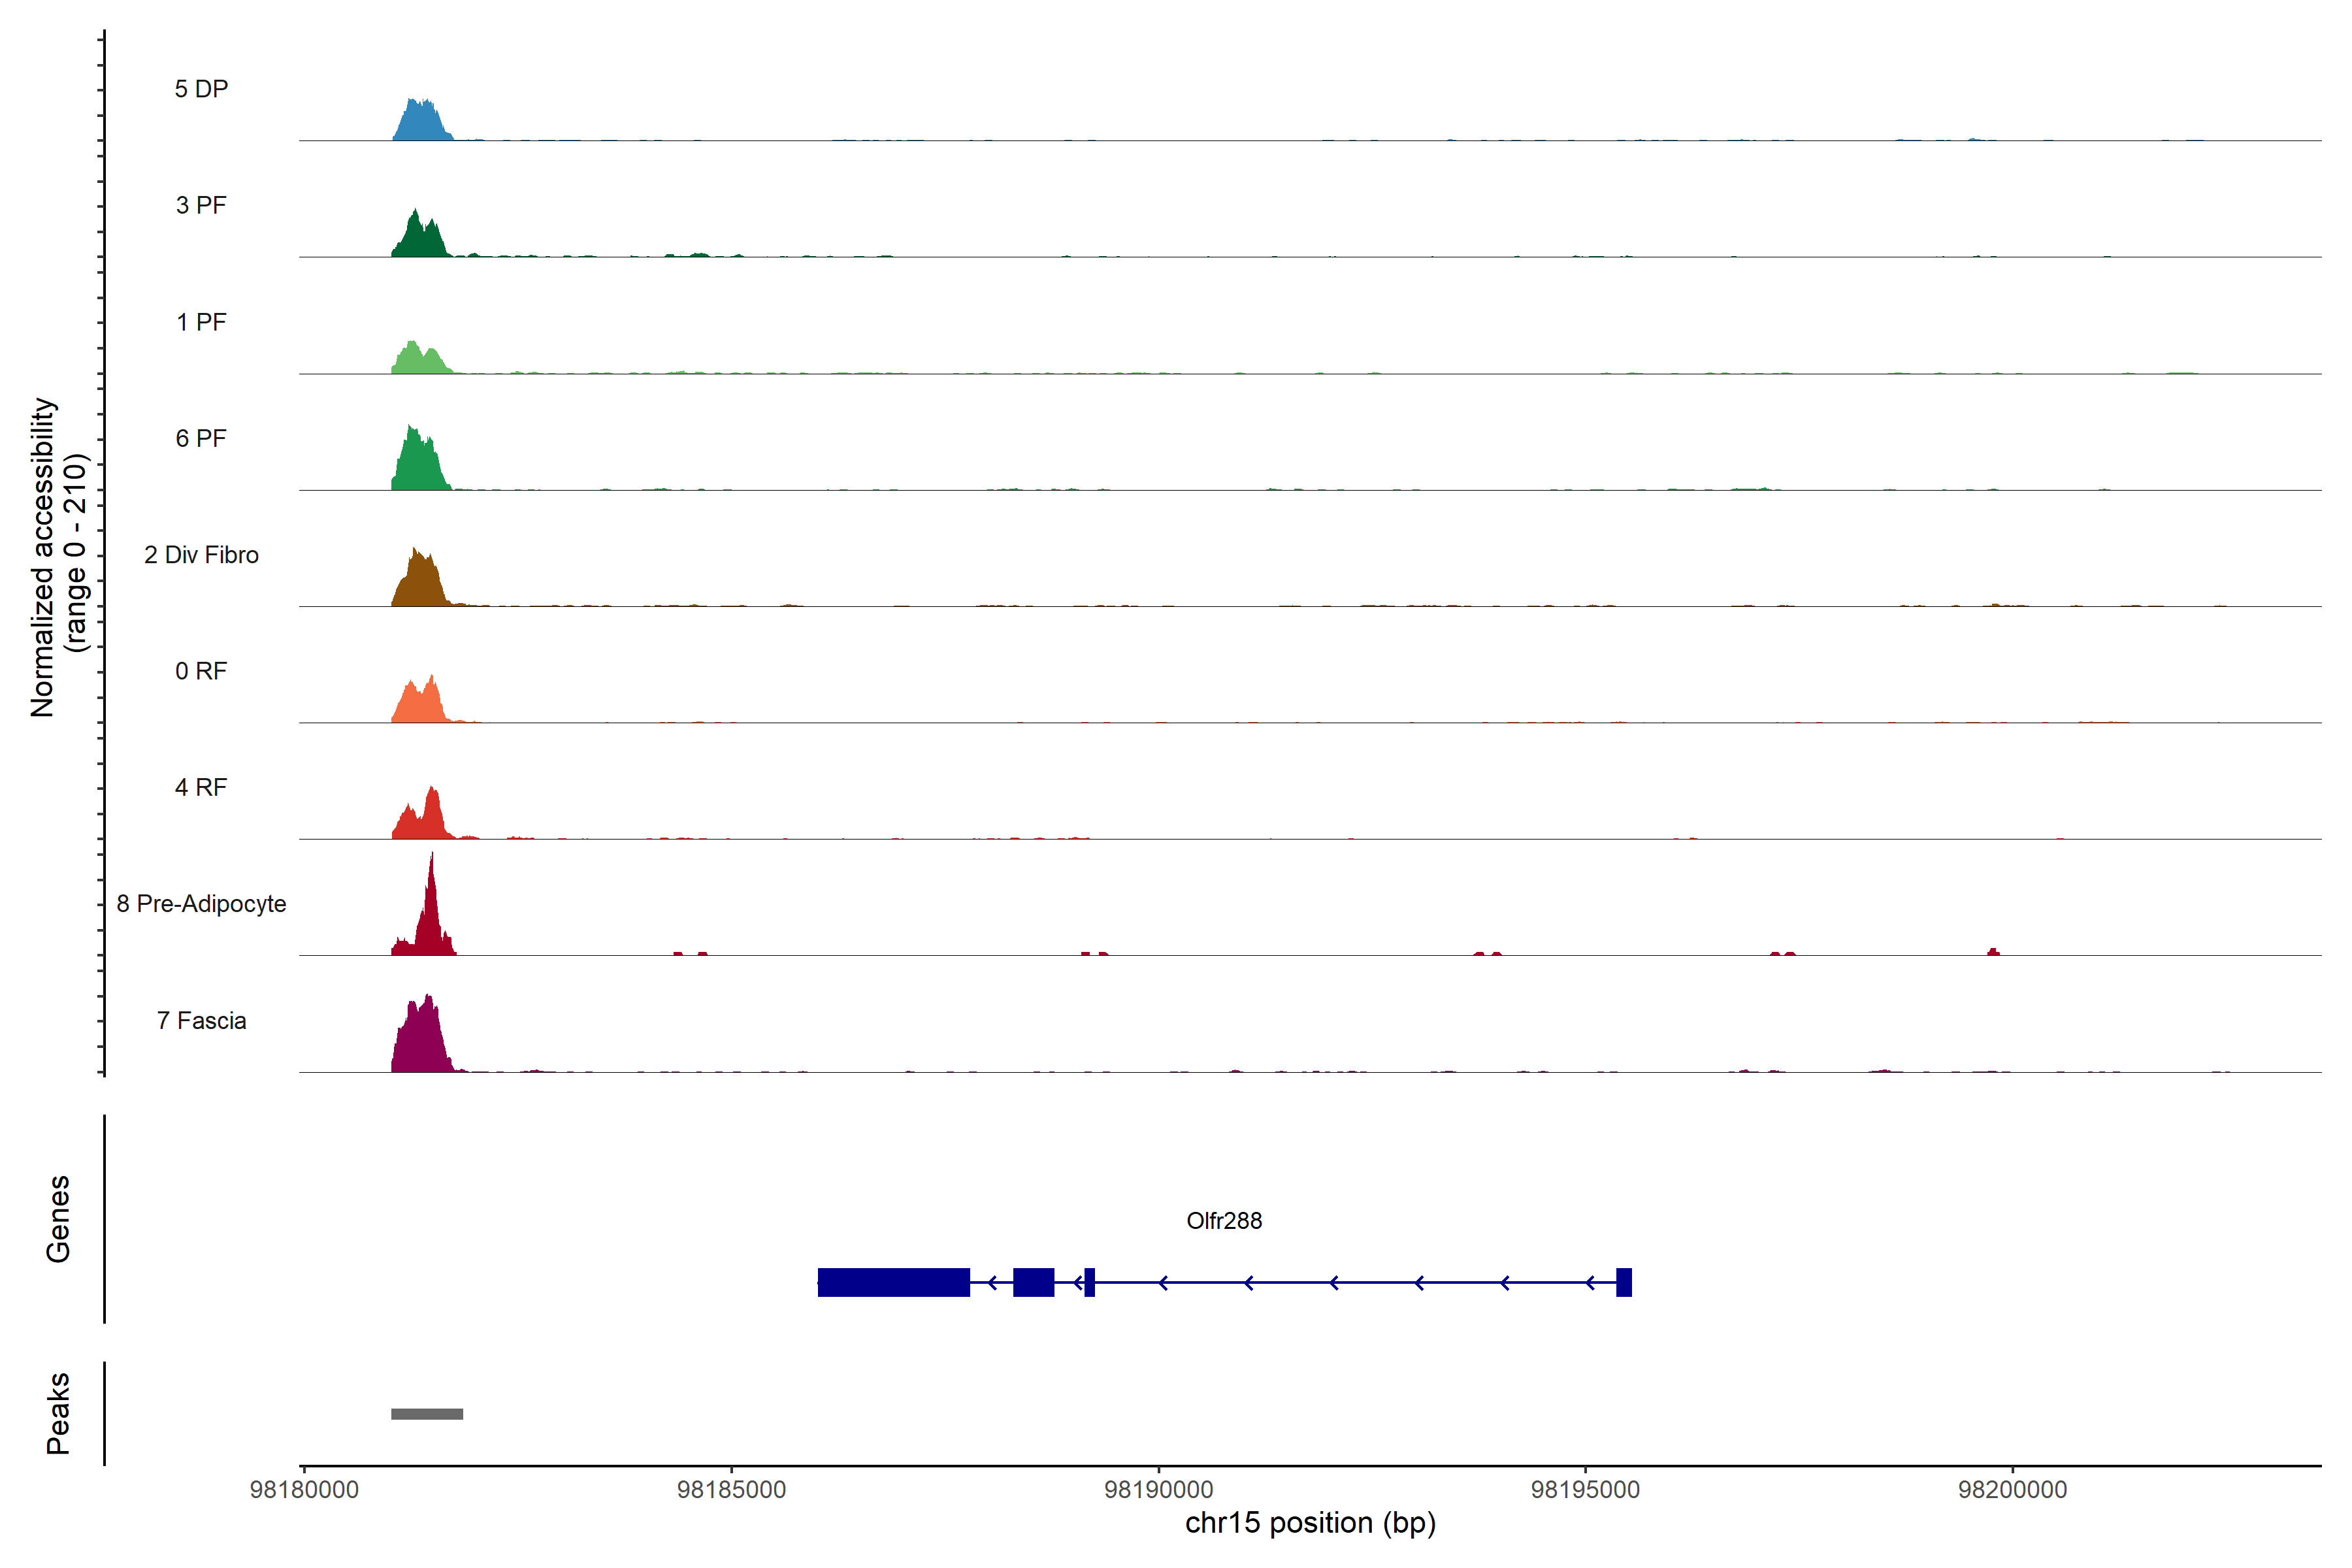Click the chr15 position axis title
Screen dimensions: 2352x1568
(x=1310, y=1523)
